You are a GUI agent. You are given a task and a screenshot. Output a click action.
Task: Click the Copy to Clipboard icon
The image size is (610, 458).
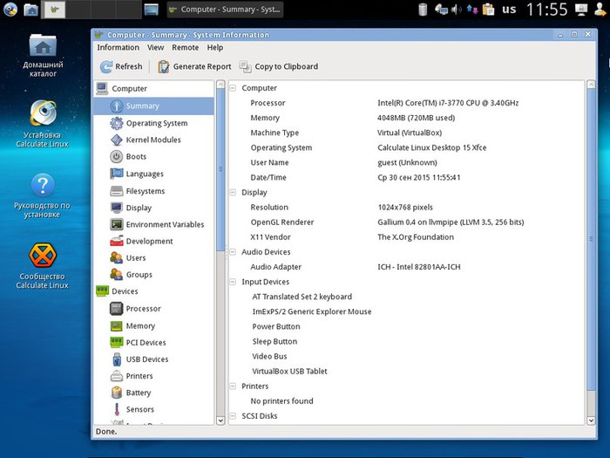coord(245,66)
